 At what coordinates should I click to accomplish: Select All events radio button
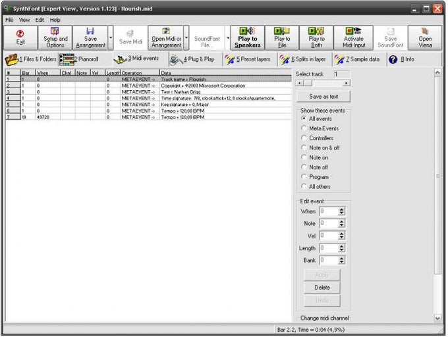pos(304,118)
